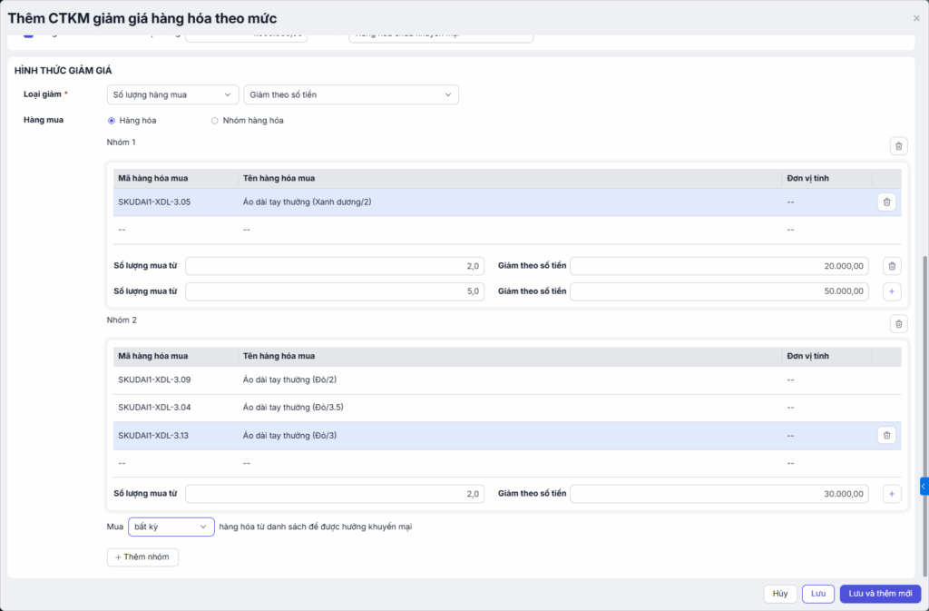Remove the SKUDAI1-XDL-3.05 row with trash icon
Viewport: 929px width, 611px height.
coord(886,202)
